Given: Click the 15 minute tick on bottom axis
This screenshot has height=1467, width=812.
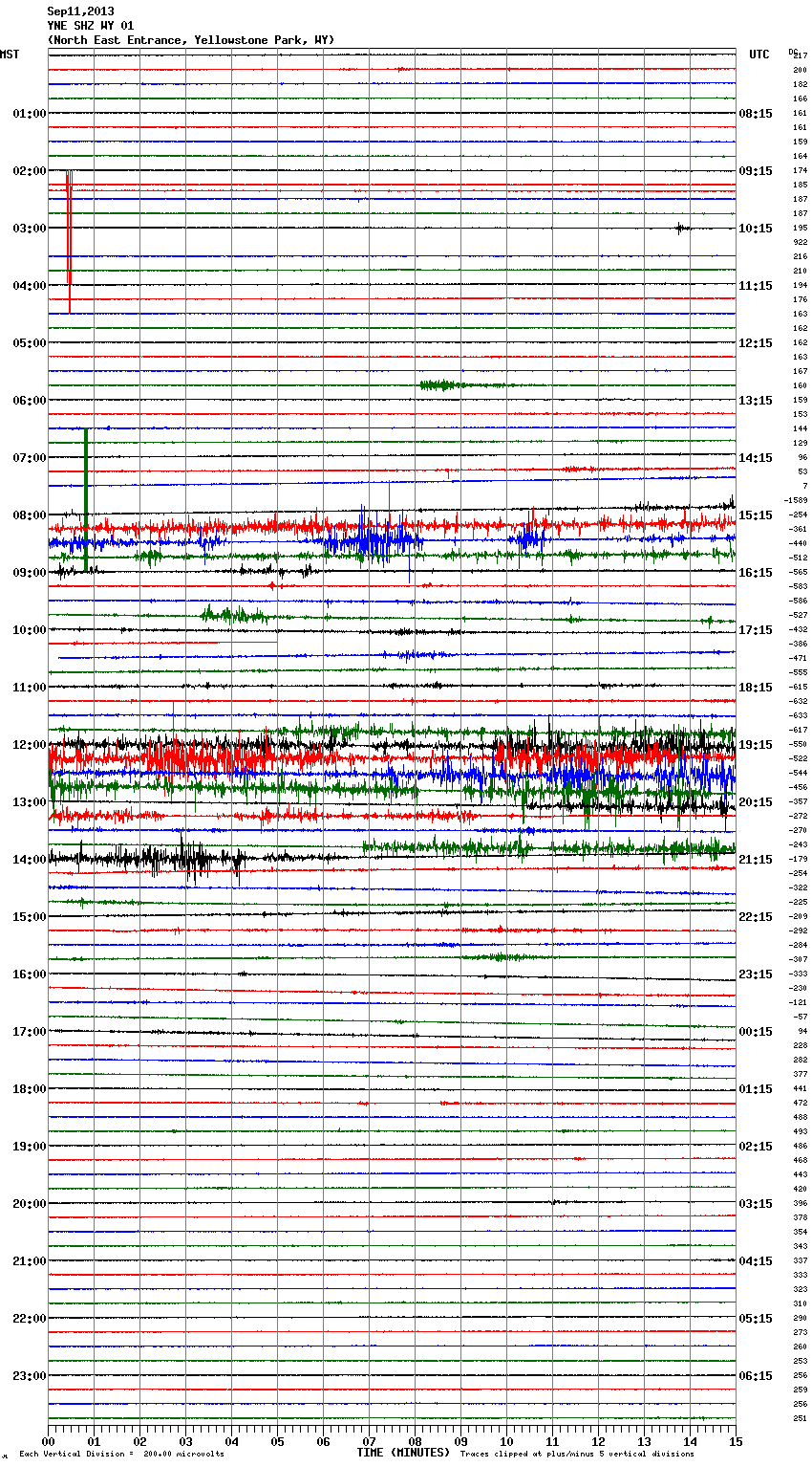Looking at the screenshot, I should point(735,1442).
